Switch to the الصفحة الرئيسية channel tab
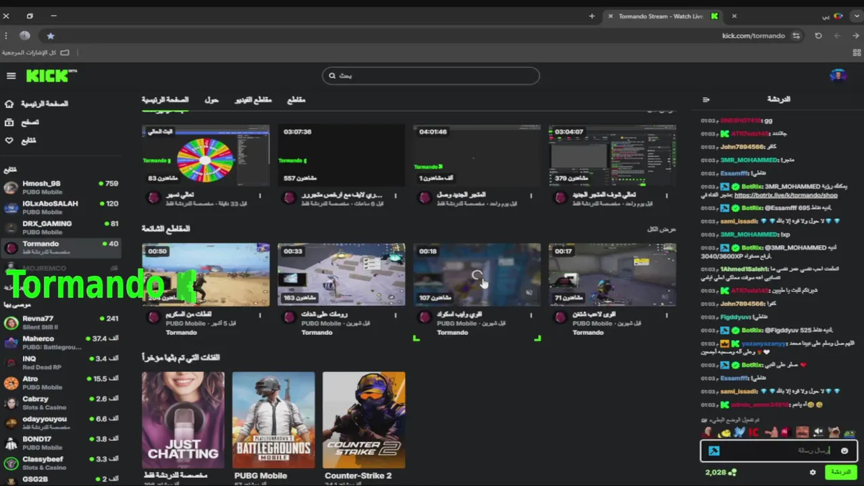Screen dimensions: 864x486 coord(165,100)
